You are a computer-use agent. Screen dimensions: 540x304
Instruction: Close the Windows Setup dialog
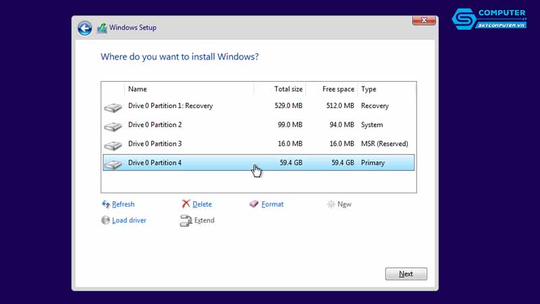pos(423,21)
